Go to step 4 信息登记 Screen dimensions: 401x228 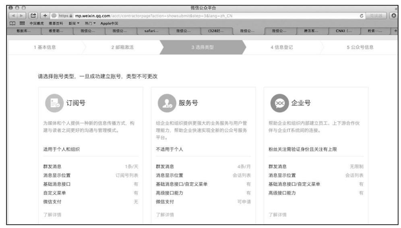coord(282,48)
